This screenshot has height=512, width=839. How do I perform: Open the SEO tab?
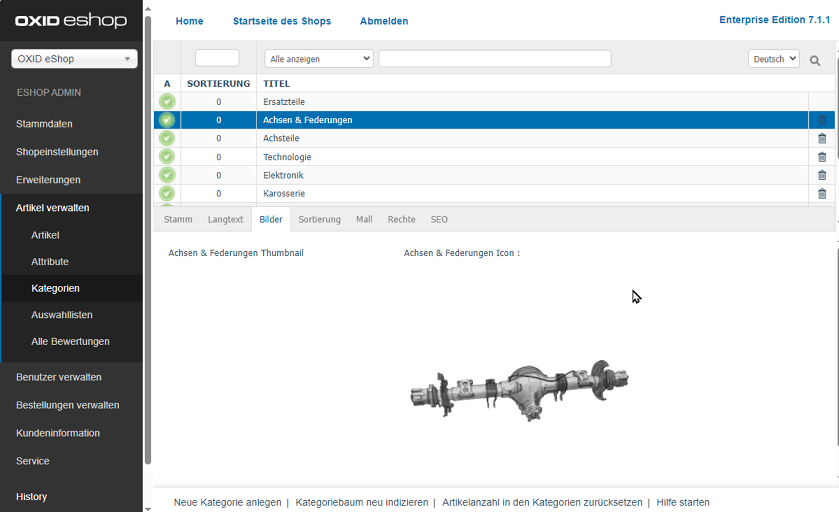point(439,219)
